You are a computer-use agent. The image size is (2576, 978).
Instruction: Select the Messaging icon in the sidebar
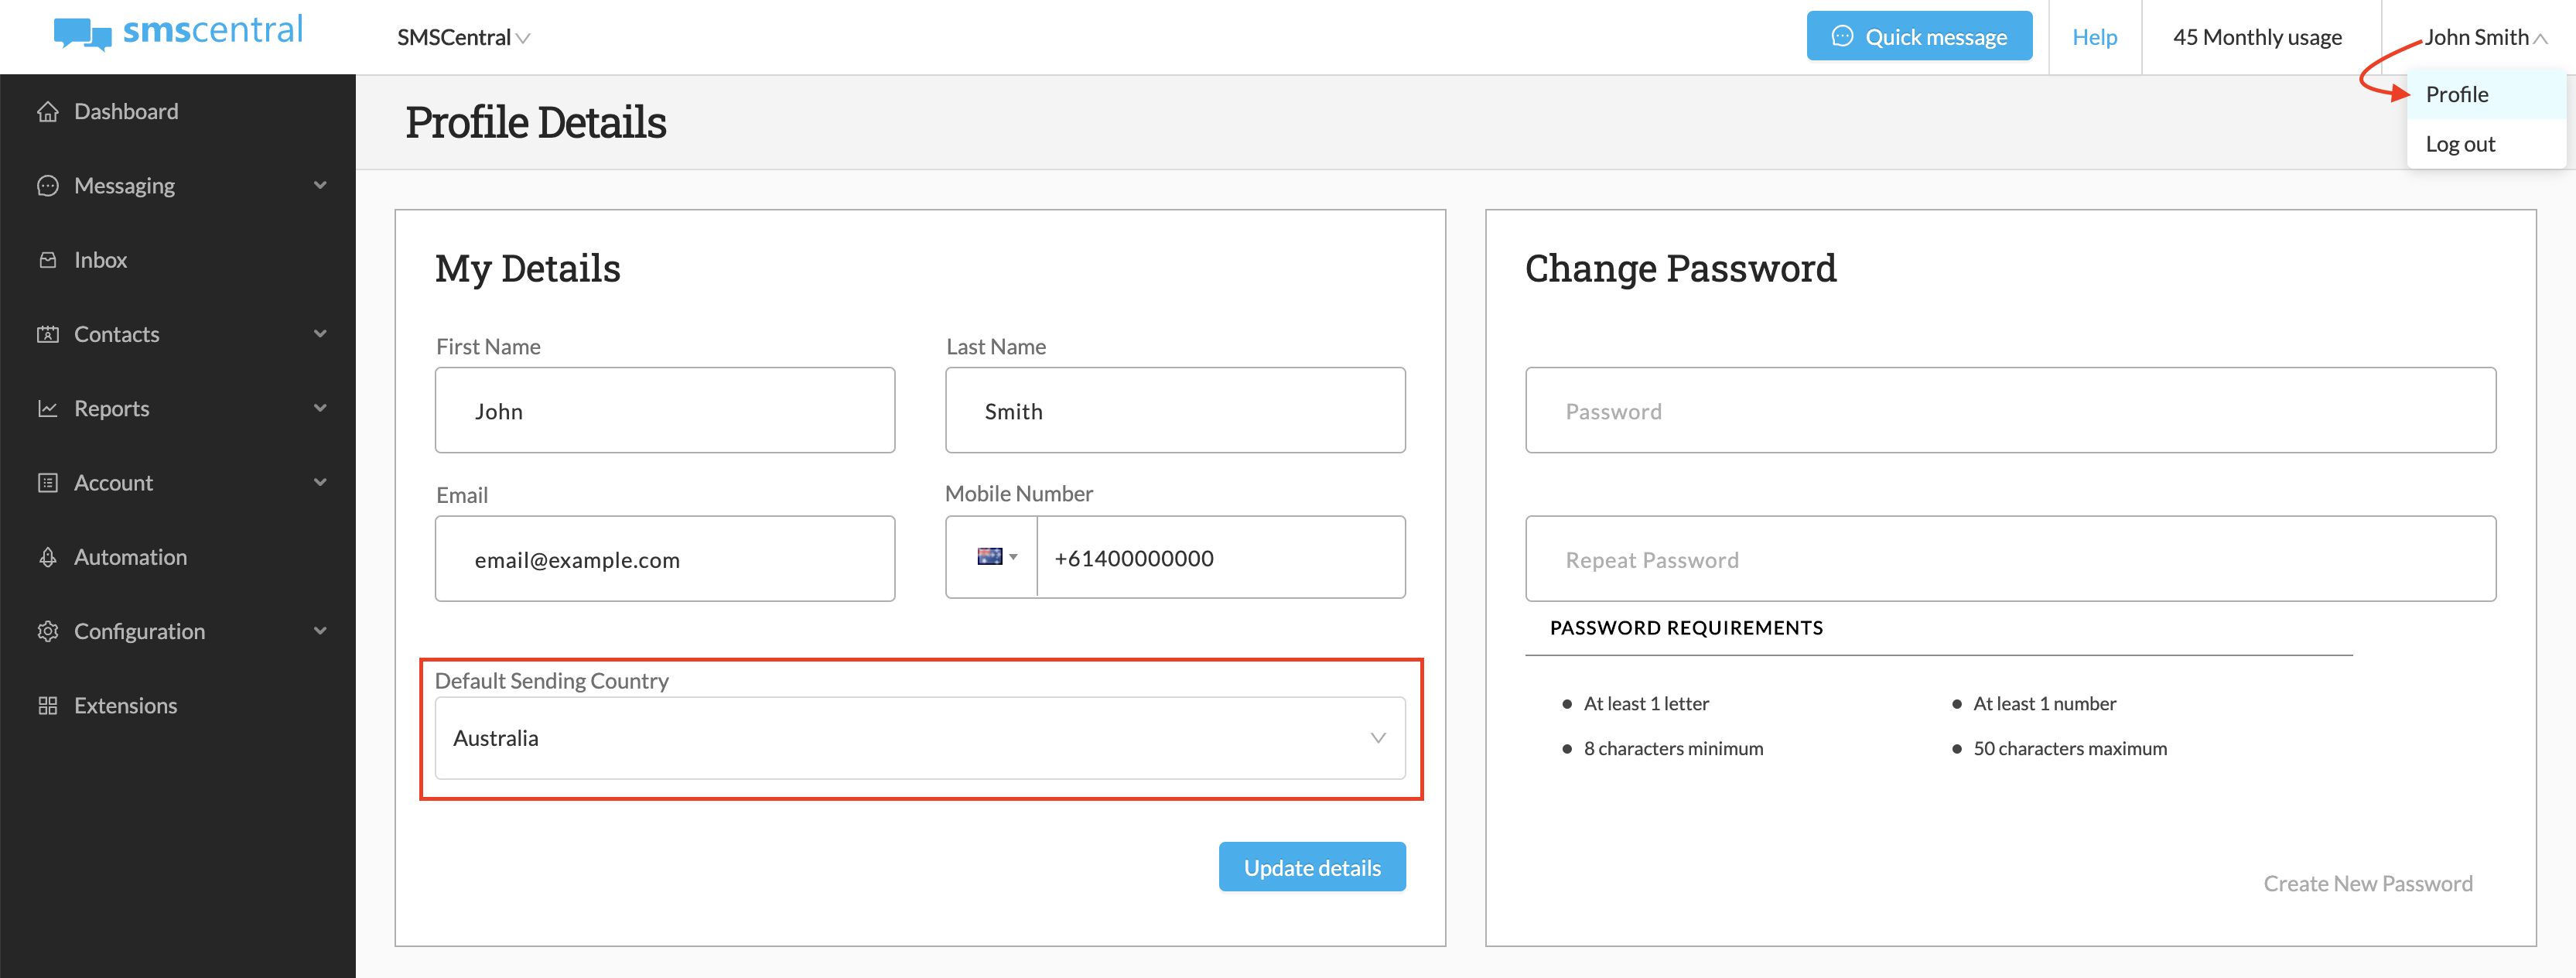coord(49,185)
